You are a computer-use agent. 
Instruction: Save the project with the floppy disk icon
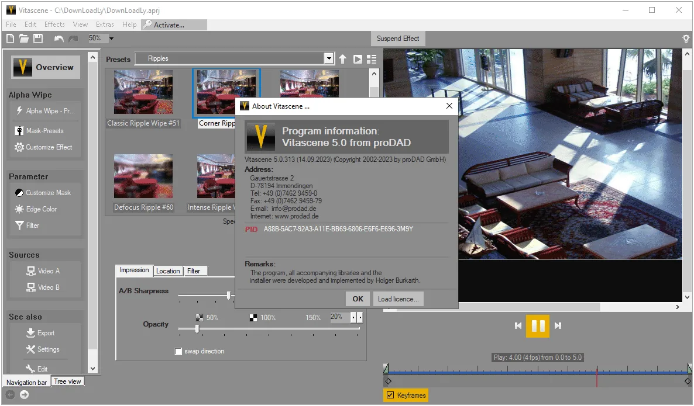[38, 39]
